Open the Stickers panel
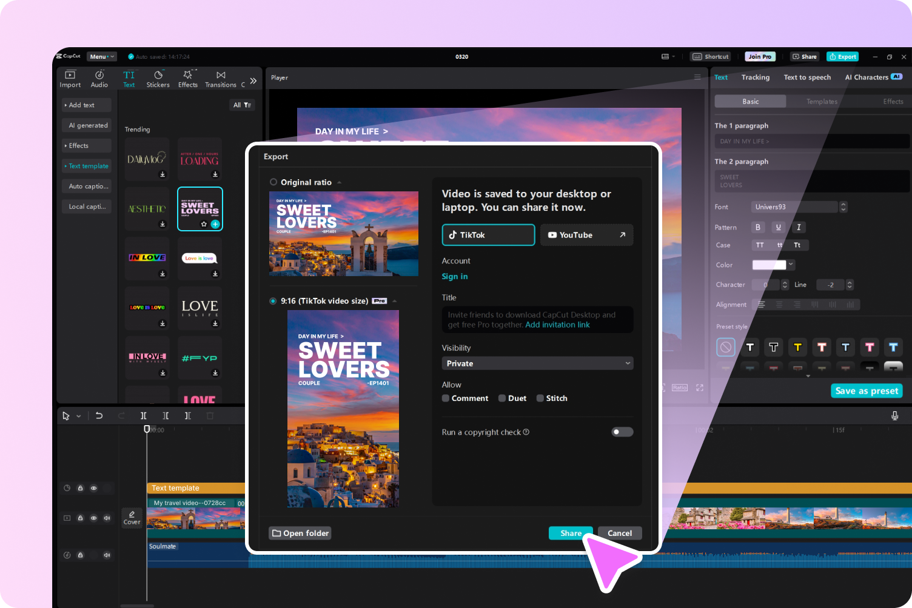This screenshot has width=912, height=608. (158, 78)
